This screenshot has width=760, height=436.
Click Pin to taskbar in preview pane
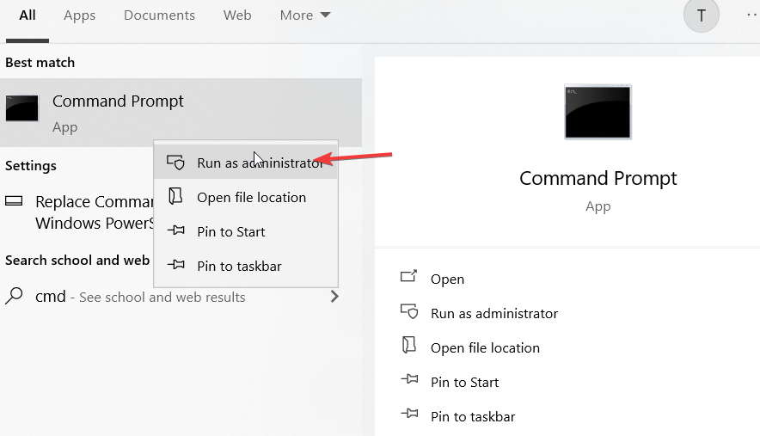pos(473,416)
